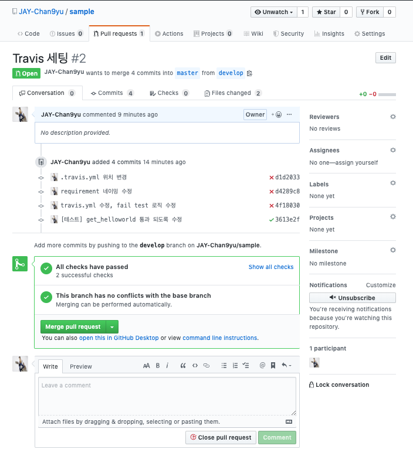413x456 pixels.
Task: Open the Assignees gear settings
Action: coord(393,150)
